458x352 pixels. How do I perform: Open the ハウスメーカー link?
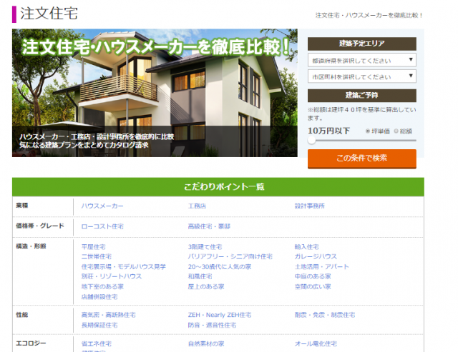click(102, 206)
